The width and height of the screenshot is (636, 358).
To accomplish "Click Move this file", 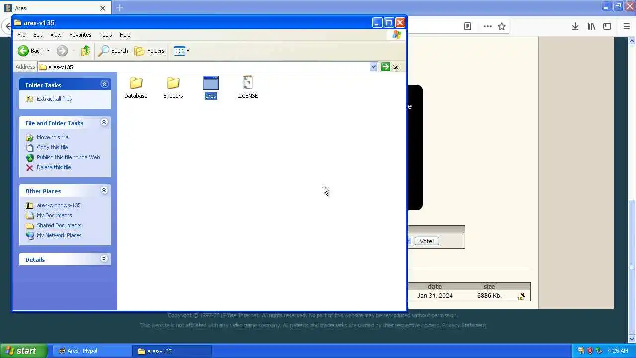I will 52,137.
